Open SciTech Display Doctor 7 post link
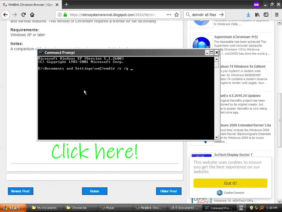The image size is (282, 212). tap(233, 155)
